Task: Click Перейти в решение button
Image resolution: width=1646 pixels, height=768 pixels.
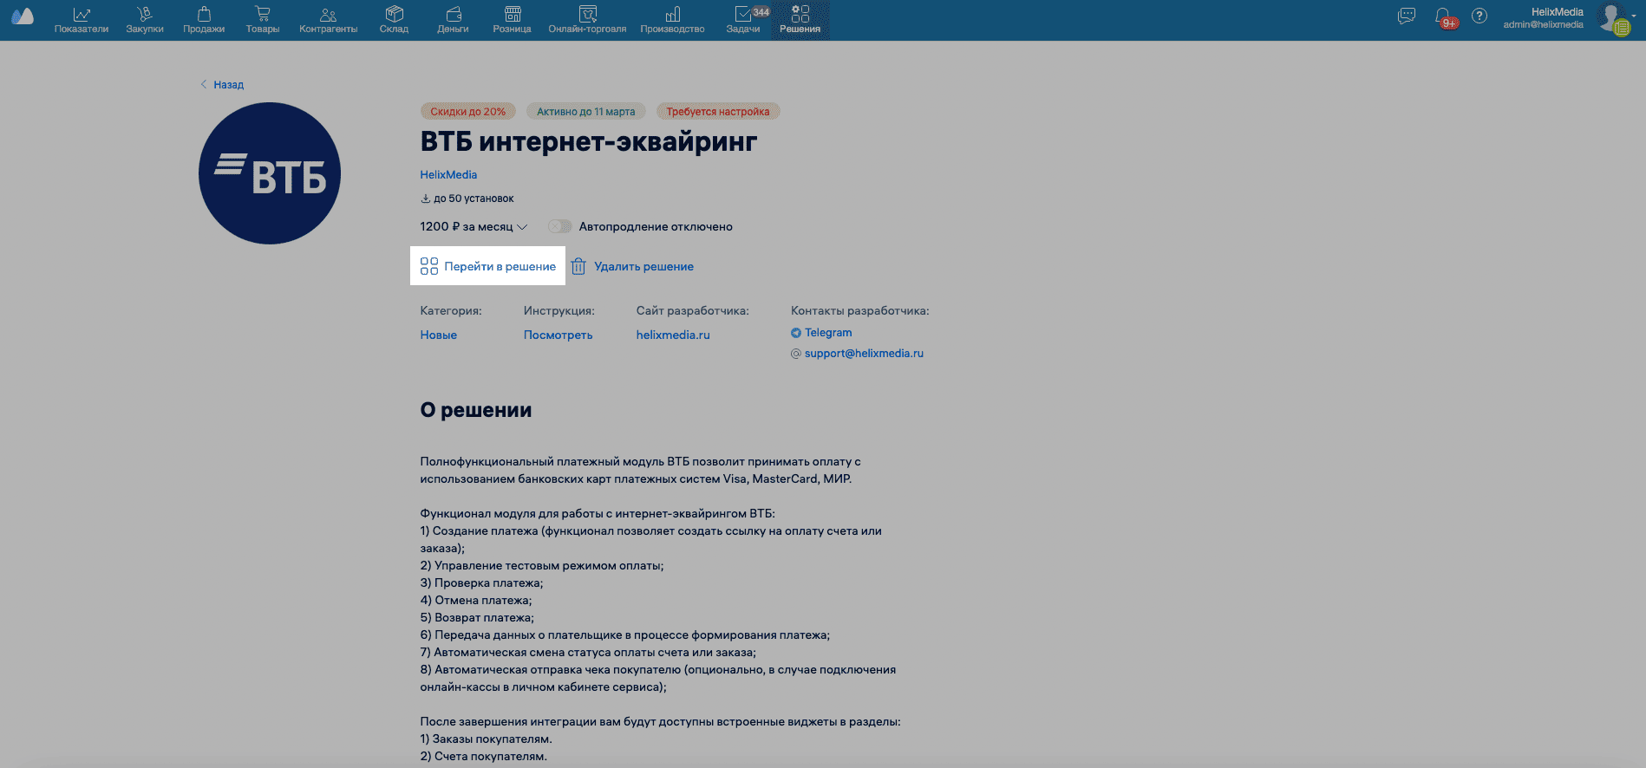Action: [488, 266]
